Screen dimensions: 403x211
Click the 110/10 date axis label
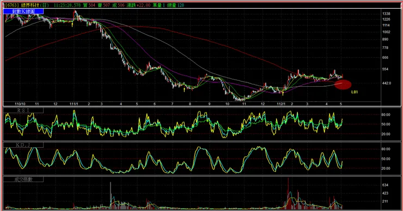coord(20,104)
